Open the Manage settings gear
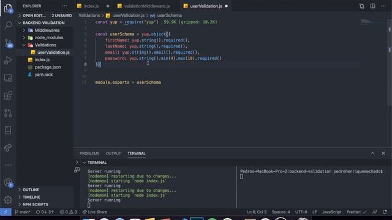This screenshot has height=220, width=392. click(x=8, y=200)
